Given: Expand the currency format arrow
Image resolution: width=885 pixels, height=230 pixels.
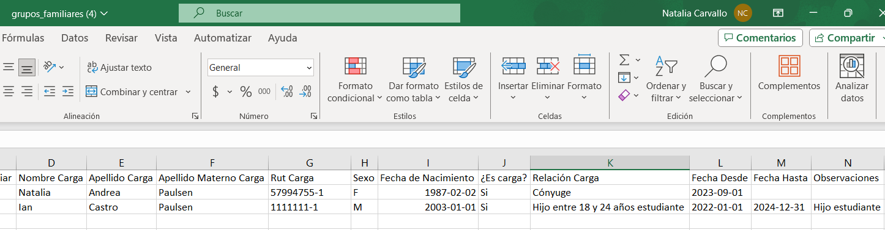Looking at the screenshot, I should tap(230, 92).
